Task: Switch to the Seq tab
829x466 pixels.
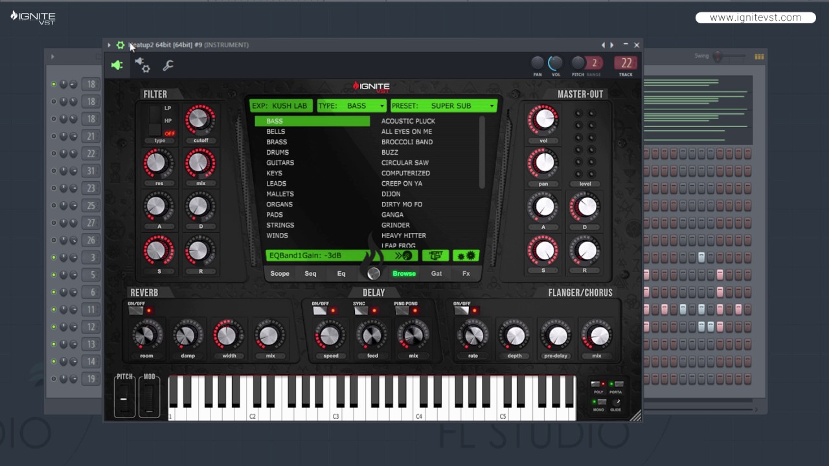Action: tap(310, 274)
